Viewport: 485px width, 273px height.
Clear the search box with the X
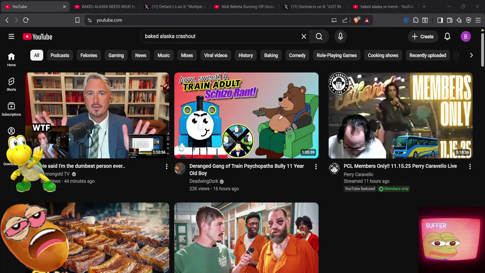(304, 36)
